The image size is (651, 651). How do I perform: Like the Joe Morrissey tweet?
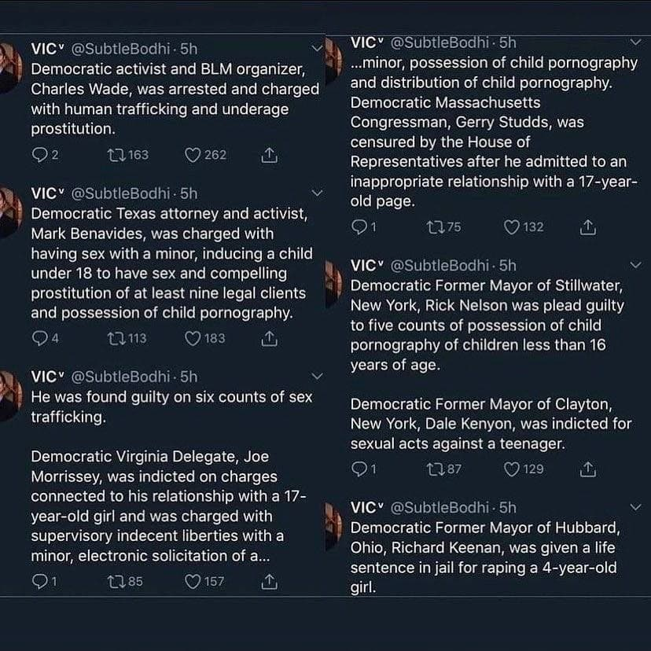193,582
